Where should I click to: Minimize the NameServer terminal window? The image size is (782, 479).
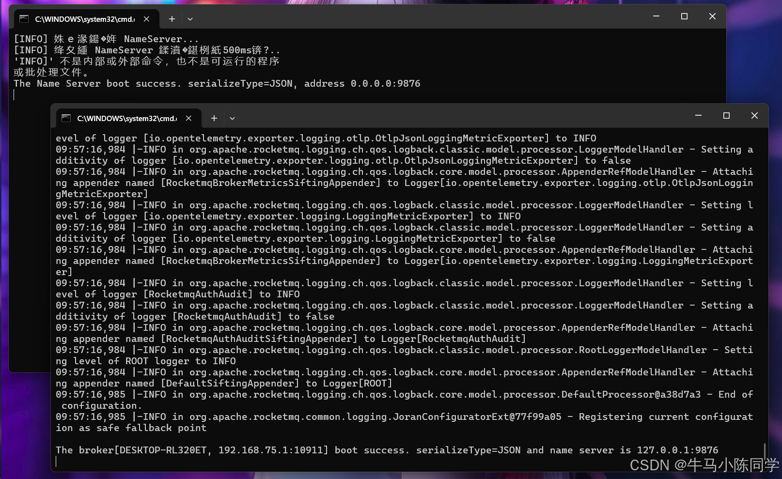[656, 16]
